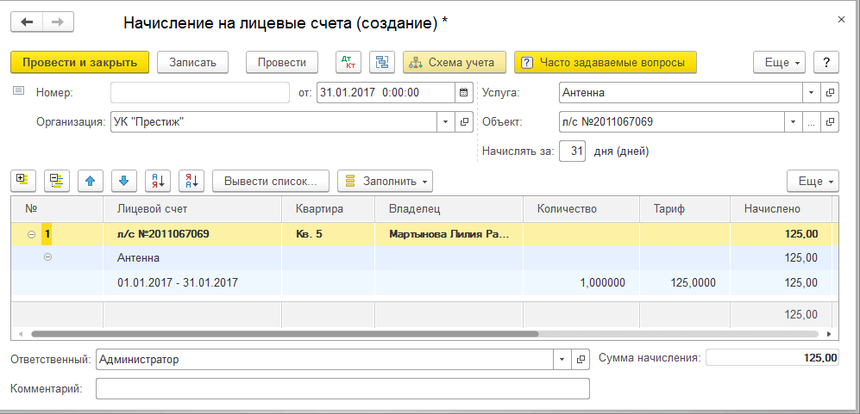860x414 pixels.
Task: Click Провести и закрыть button
Action: [79, 63]
